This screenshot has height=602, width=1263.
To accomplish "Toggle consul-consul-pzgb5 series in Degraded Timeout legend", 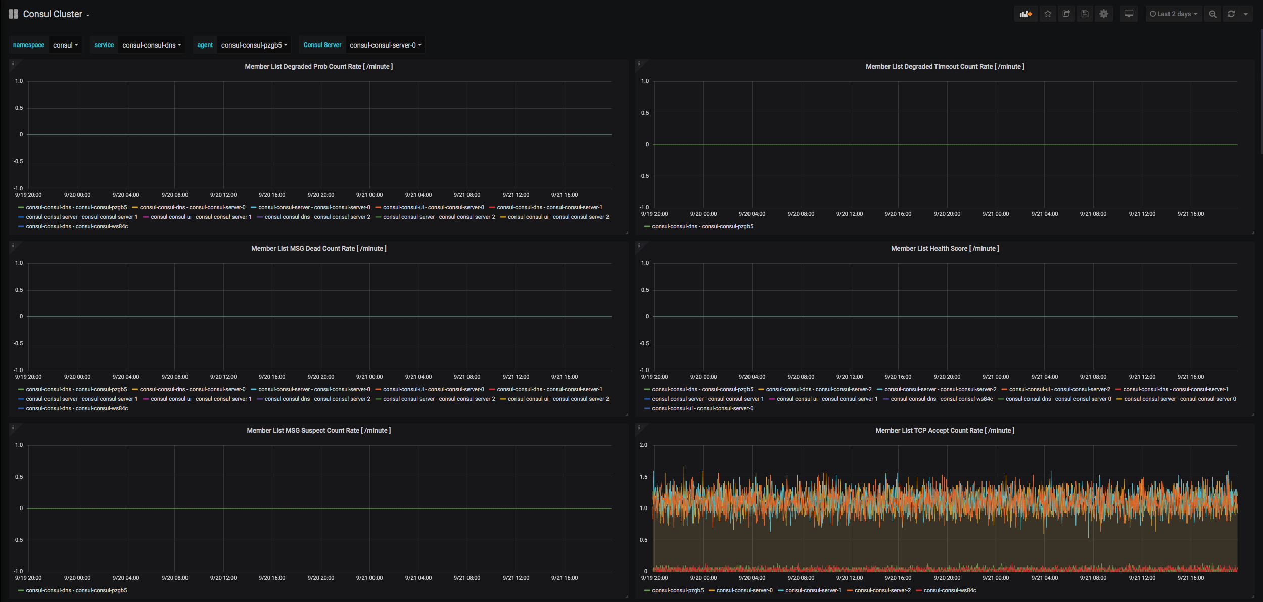I will (703, 226).
